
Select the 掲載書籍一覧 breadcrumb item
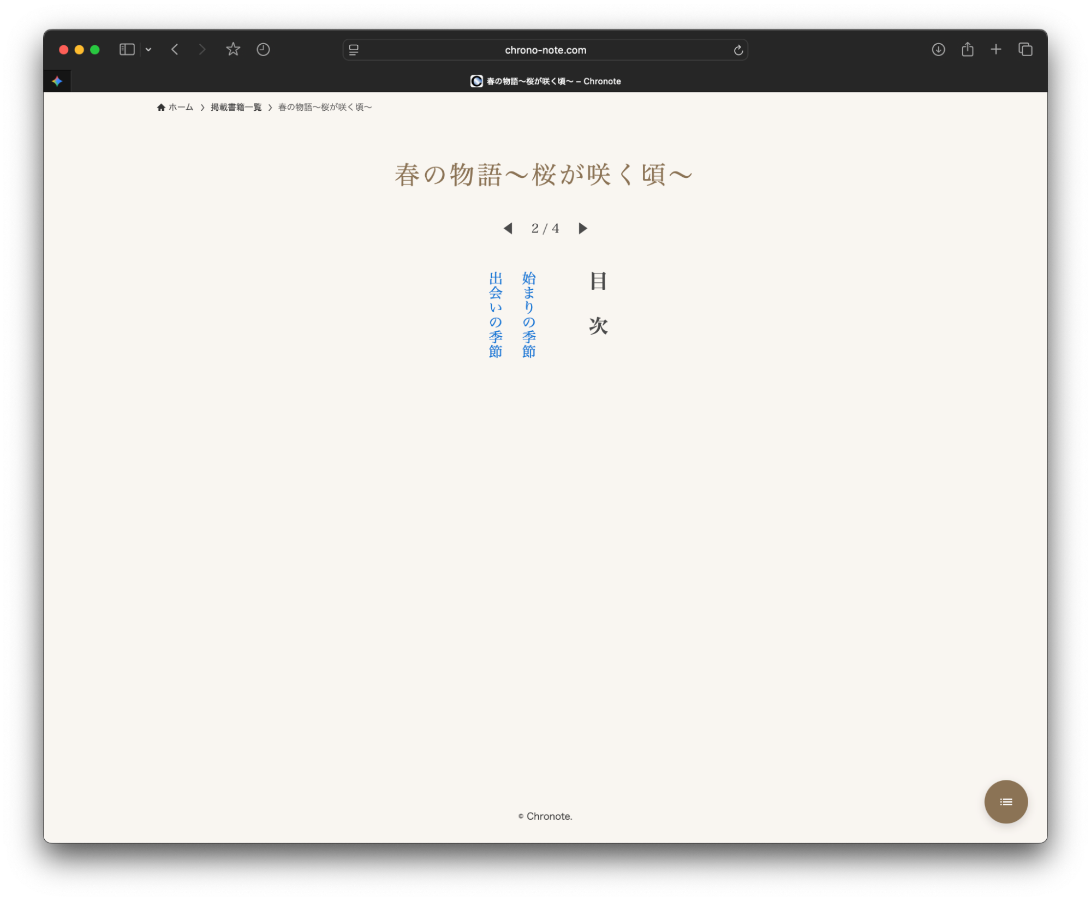click(236, 107)
